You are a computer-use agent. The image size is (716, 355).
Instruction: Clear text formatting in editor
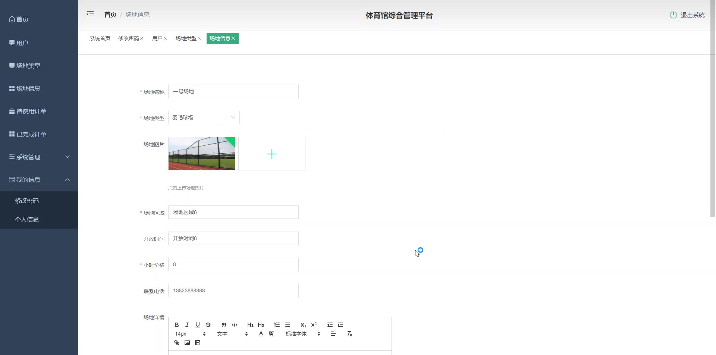coord(349,334)
